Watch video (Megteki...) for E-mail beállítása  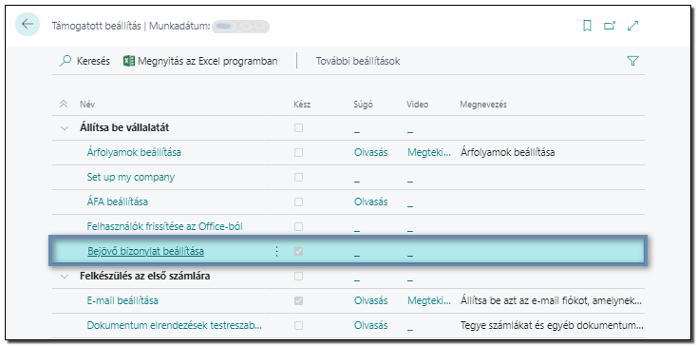point(429,300)
